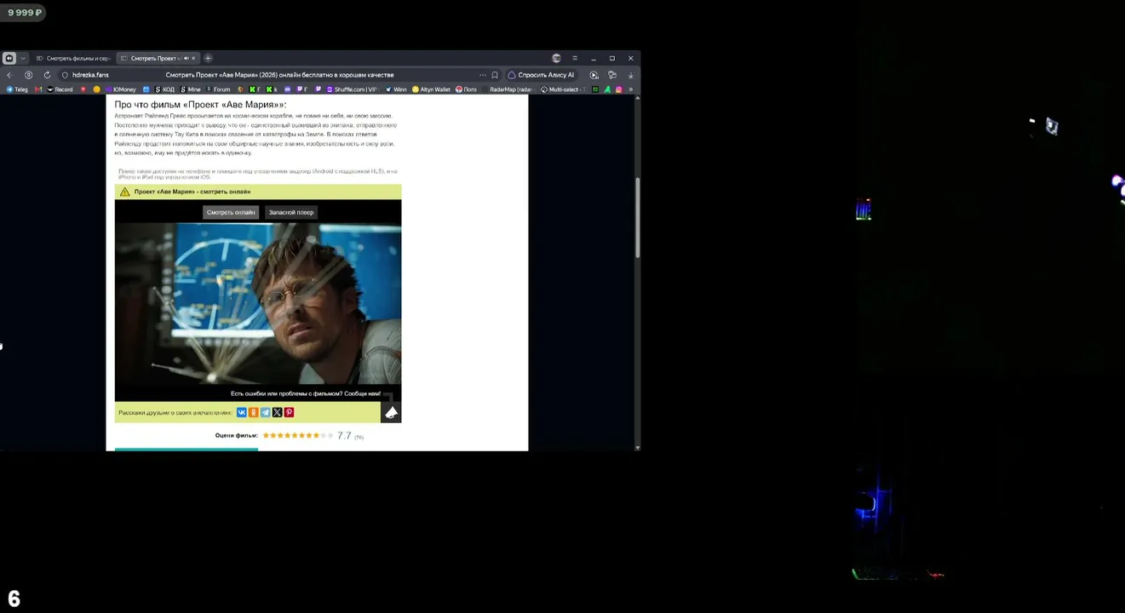This screenshot has width=1125, height=613.
Task: Bookmark this page with the bookmark icon
Action: [x=495, y=75]
